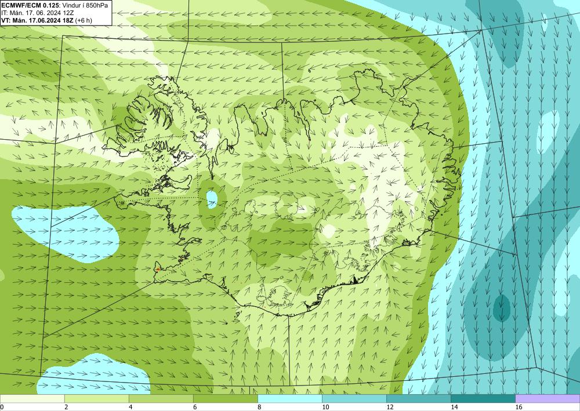Click the 8–10 light cyan legend band
The width and height of the screenshot is (580, 411).
[x=289, y=398]
